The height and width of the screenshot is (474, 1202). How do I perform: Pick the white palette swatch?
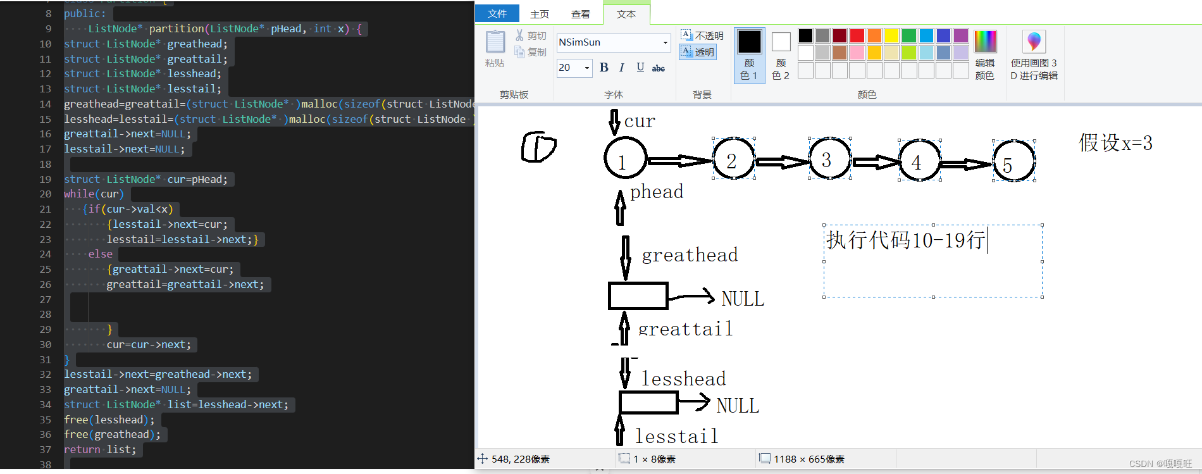805,53
